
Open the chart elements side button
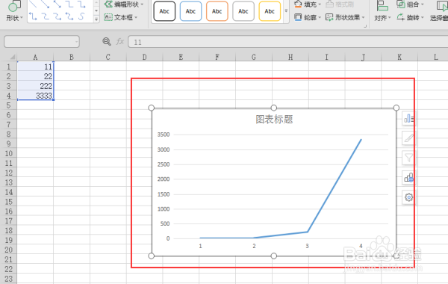click(x=408, y=118)
